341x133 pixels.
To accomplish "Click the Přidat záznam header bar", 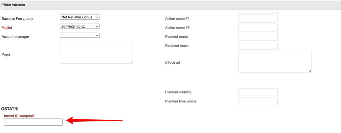I will 170,5.
